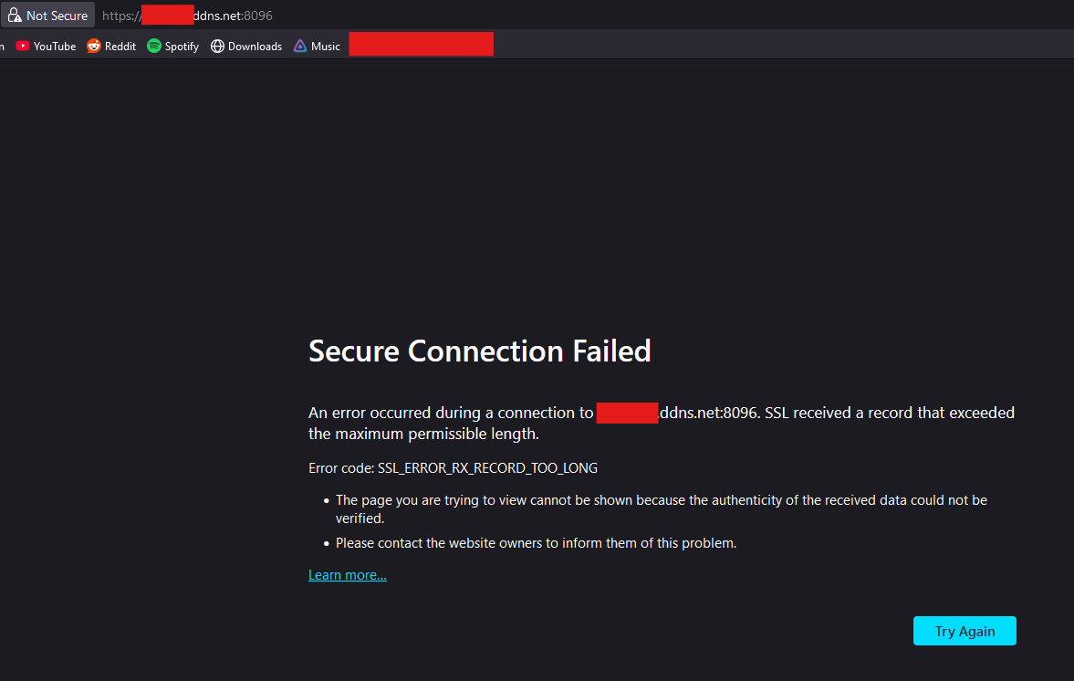1074x681 pixels.
Task: Open the Spotify bookmark label
Action: tap(182, 46)
